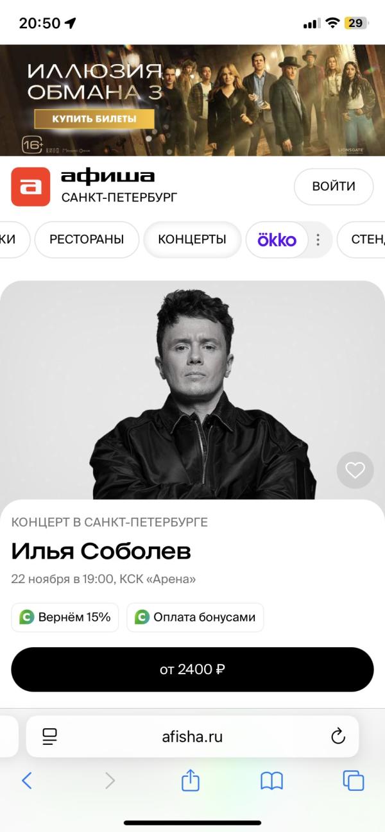Tap the Войти login button
This screenshot has height=832, width=385.
point(334,187)
